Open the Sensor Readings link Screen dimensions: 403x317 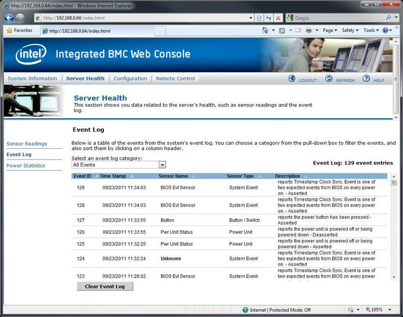click(27, 144)
